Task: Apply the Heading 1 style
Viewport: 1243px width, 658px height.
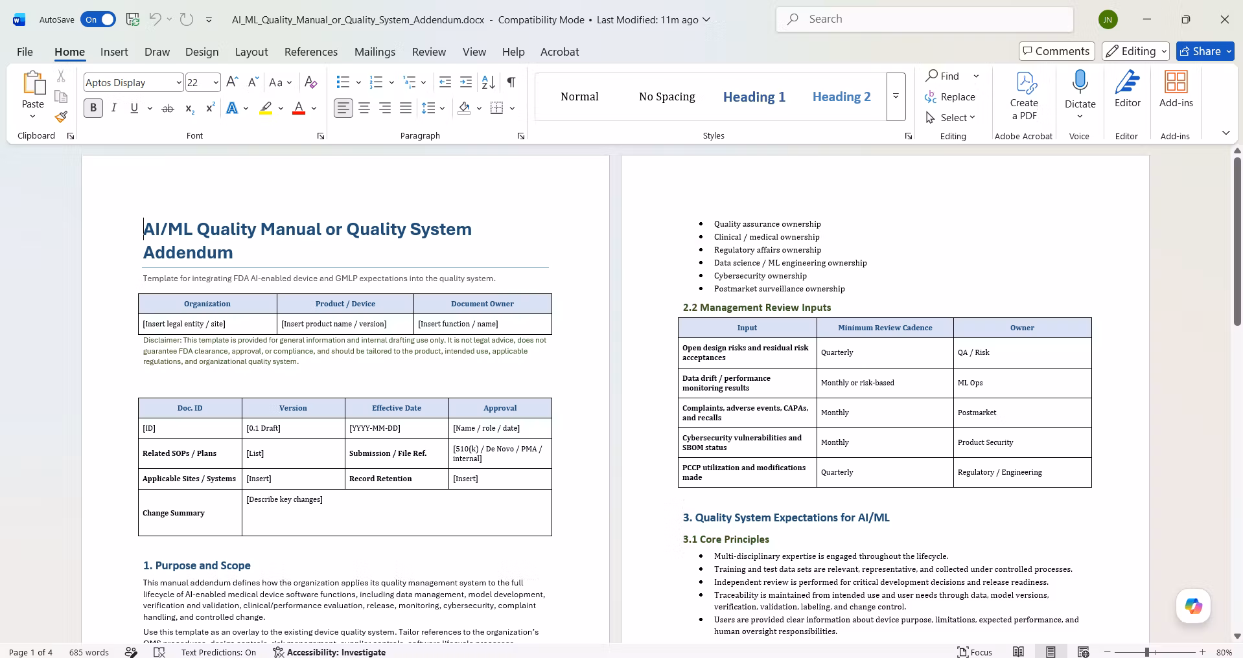Action: pos(754,96)
